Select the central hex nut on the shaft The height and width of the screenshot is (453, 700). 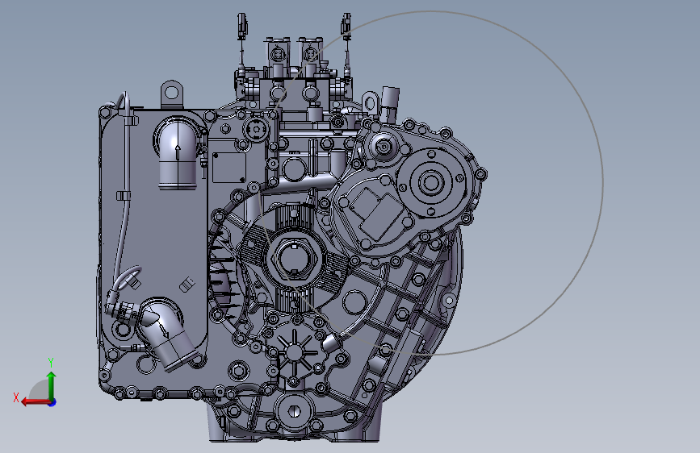coord(294,260)
